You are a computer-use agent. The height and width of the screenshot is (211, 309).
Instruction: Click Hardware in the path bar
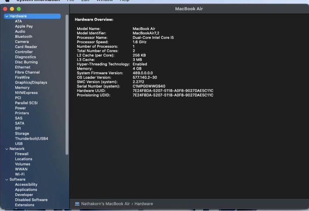point(144,204)
